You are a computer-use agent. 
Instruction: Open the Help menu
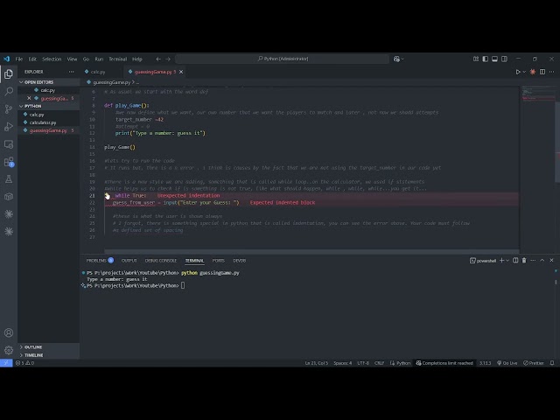pos(137,59)
